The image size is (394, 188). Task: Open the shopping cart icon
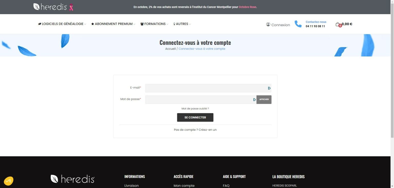[x=338, y=24]
